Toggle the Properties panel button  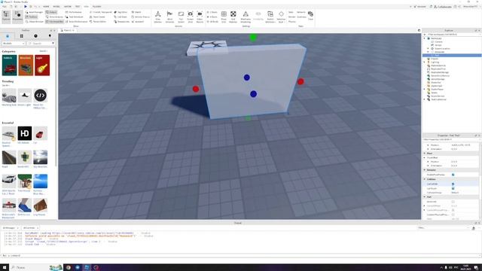pyautogui.click(x=17, y=17)
